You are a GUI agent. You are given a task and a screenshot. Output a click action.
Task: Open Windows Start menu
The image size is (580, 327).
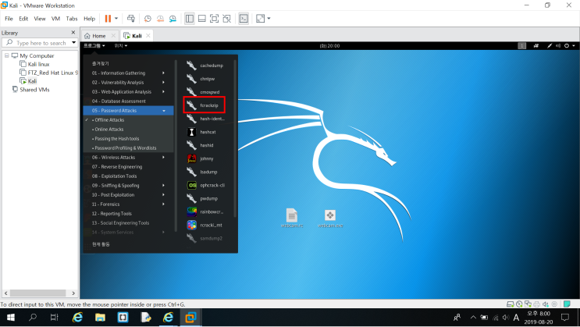(10, 318)
